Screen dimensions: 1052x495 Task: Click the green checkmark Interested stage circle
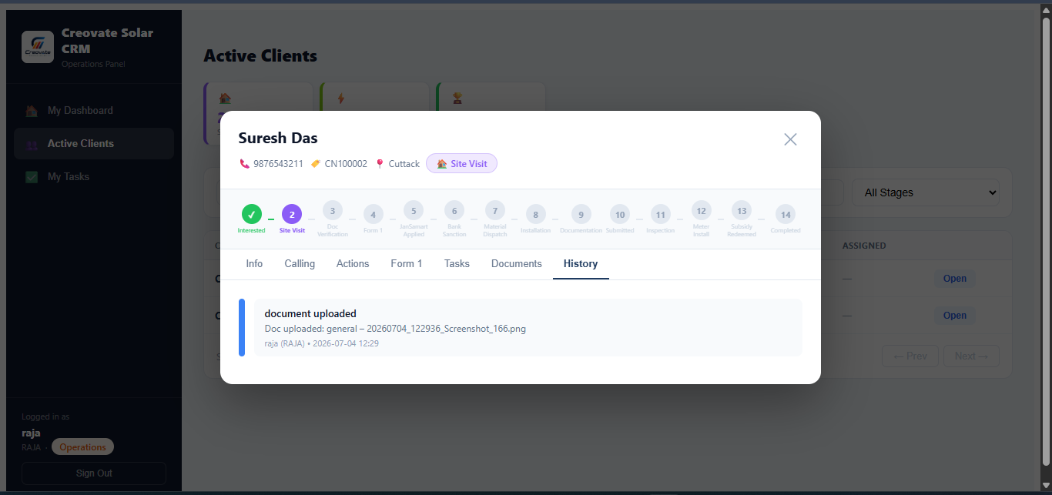[x=251, y=214]
